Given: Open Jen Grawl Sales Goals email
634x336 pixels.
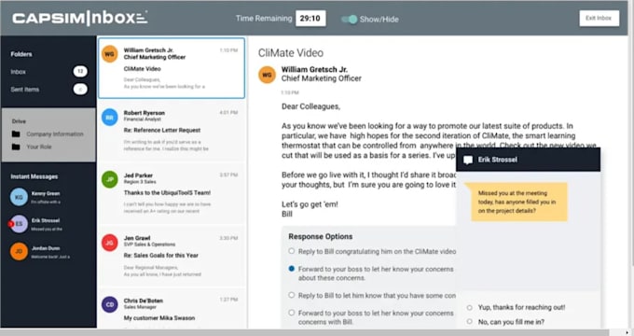Looking at the screenshot, I should click(172, 257).
